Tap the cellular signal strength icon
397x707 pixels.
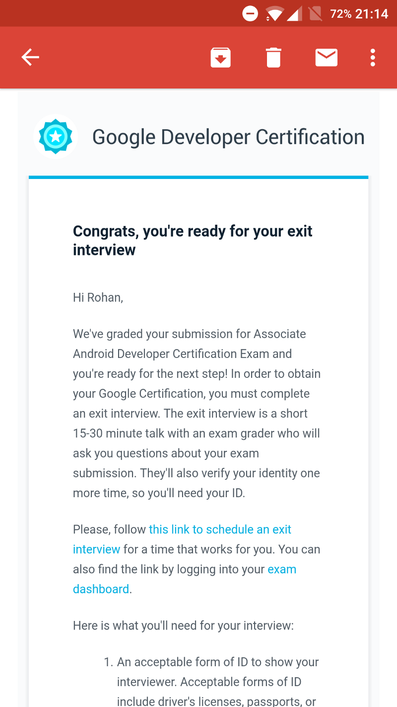294,13
